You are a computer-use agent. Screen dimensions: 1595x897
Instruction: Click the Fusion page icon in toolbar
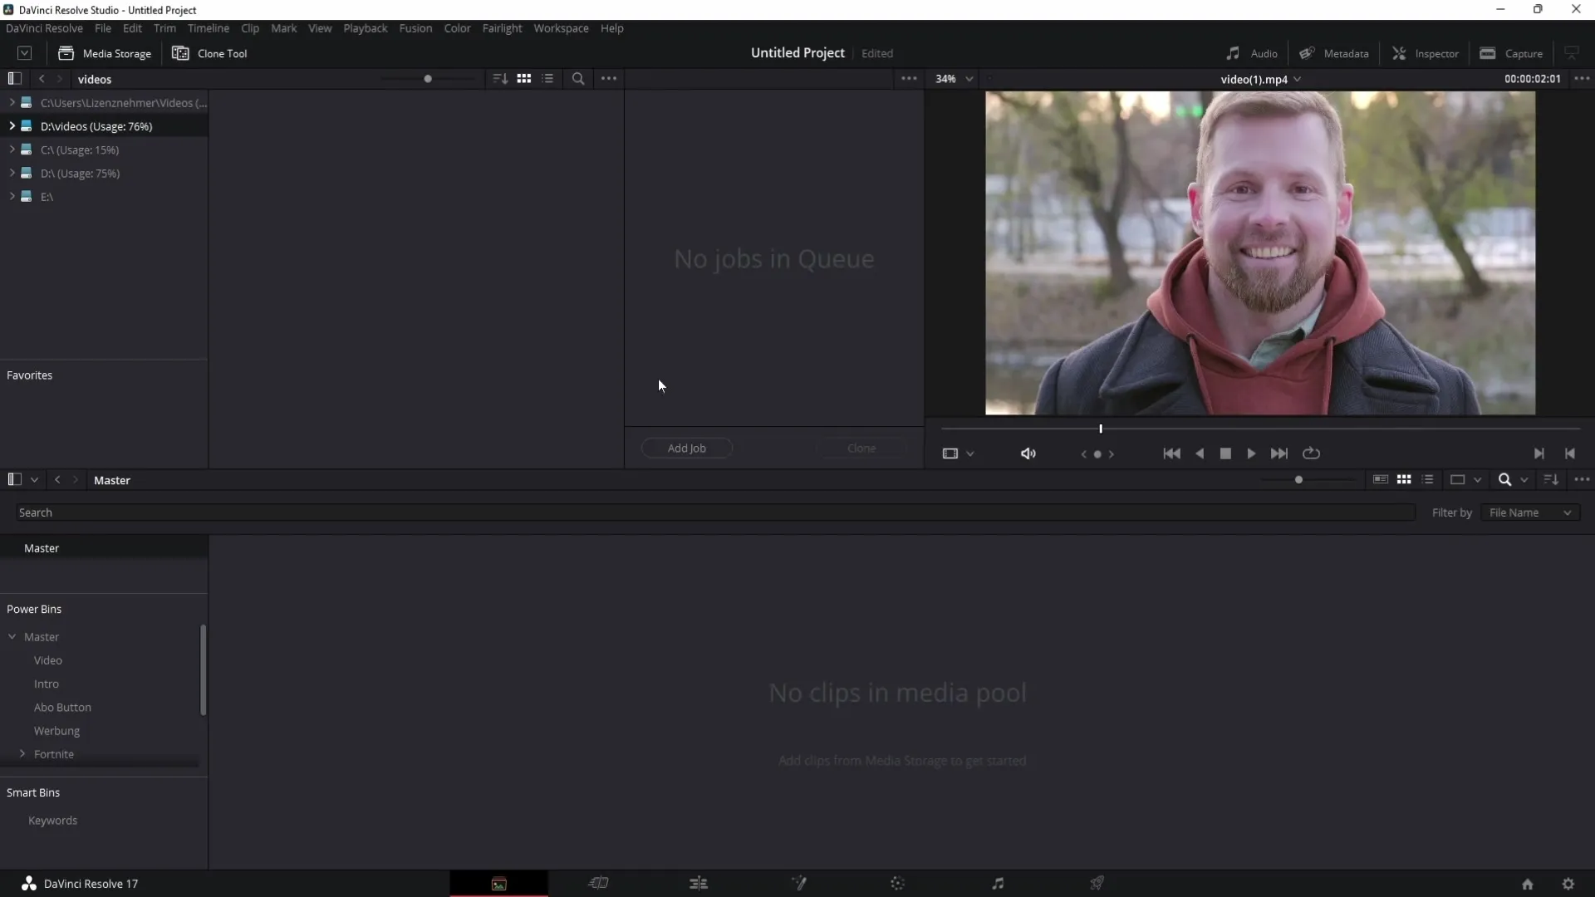click(x=797, y=883)
